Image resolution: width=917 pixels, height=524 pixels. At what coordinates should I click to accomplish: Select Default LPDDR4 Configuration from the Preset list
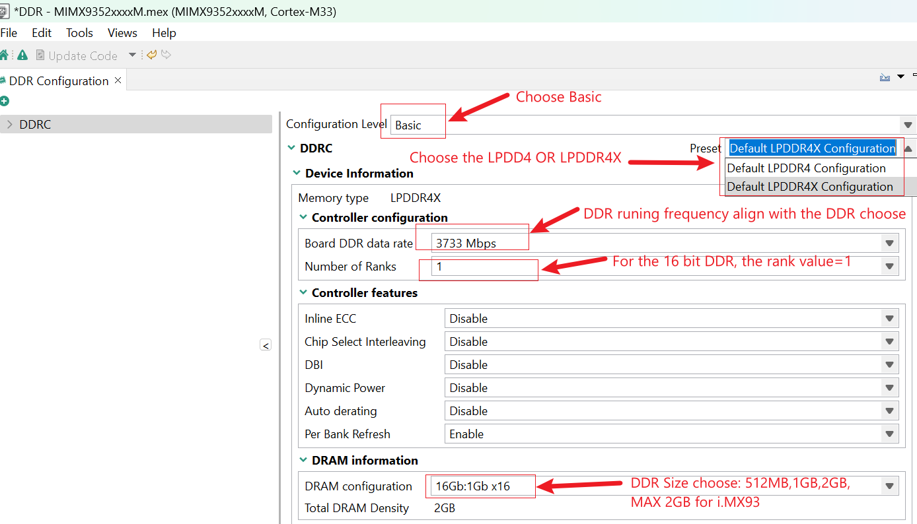(807, 168)
